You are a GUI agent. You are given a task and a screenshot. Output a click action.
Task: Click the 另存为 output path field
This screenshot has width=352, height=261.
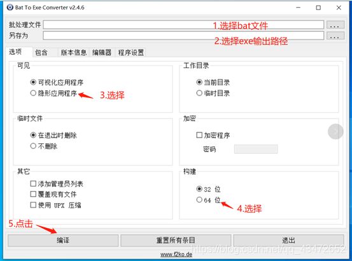coord(183,36)
